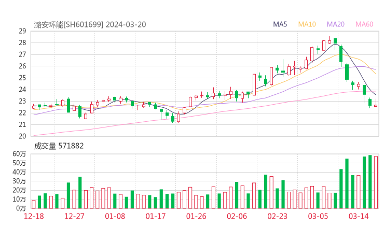Click the 12-27 date label
Screen dimensions: 384x228
(74, 216)
